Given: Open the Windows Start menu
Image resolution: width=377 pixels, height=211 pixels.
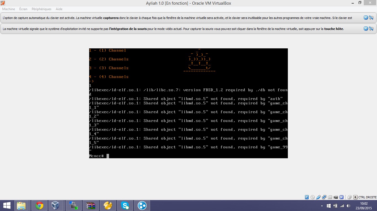Looking at the screenshot, I should (x=7, y=206).
